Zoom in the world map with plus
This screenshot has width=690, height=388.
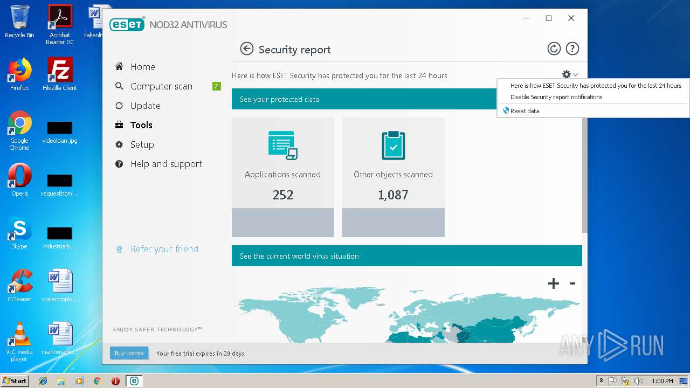pos(554,283)
